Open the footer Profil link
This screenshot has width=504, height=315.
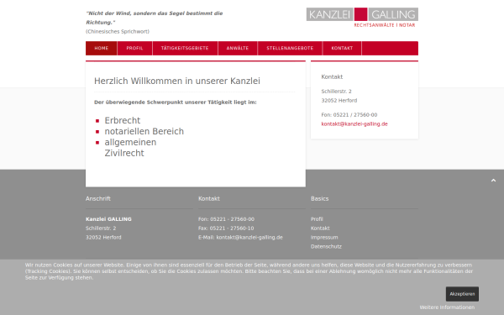tap(317, 219)
